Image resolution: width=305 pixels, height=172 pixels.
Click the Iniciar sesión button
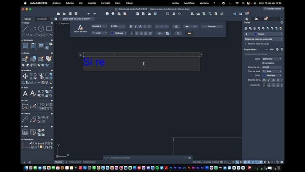274,9
